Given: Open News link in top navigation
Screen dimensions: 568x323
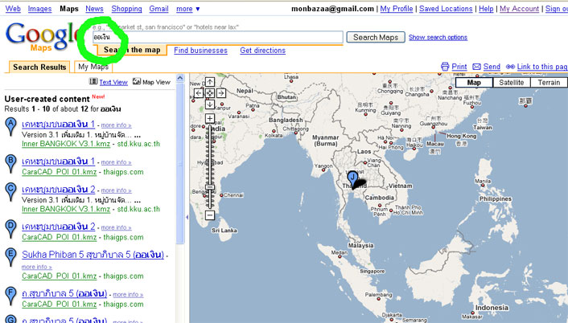Looking at the screenshot, I should [x=94, y=9].
